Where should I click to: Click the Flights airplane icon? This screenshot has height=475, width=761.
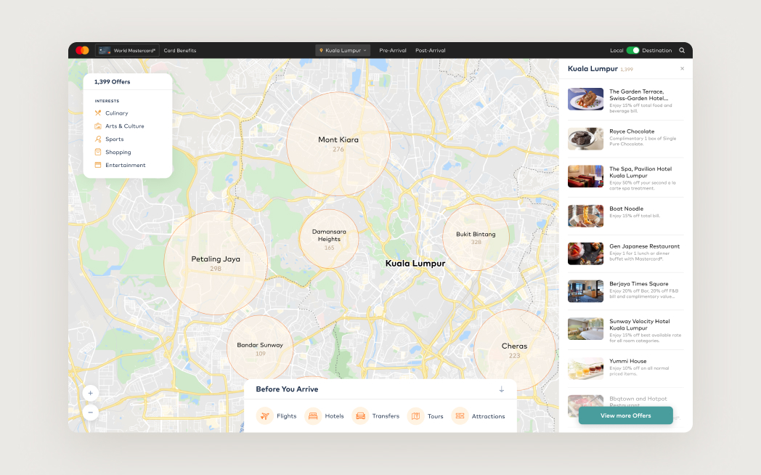click(264, 416)
